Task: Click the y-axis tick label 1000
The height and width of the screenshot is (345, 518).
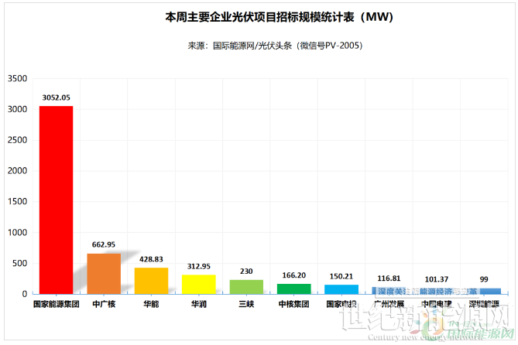Action: pos(18,232)
